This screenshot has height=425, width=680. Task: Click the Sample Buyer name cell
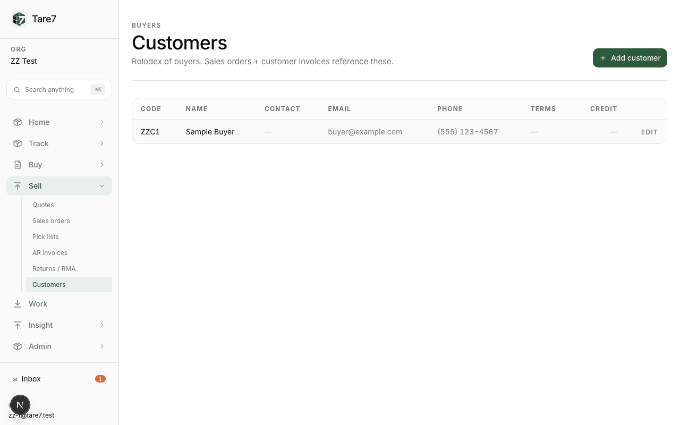[x=210, y=132]
